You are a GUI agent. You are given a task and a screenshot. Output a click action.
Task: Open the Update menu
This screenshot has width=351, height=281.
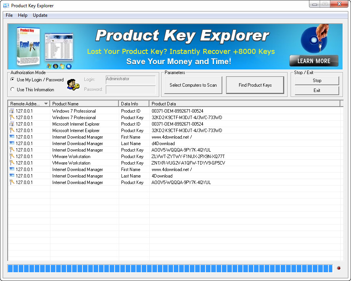click(40, 15)
